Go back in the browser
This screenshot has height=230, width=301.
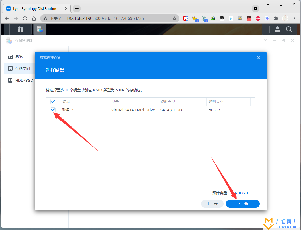point(7,18)
